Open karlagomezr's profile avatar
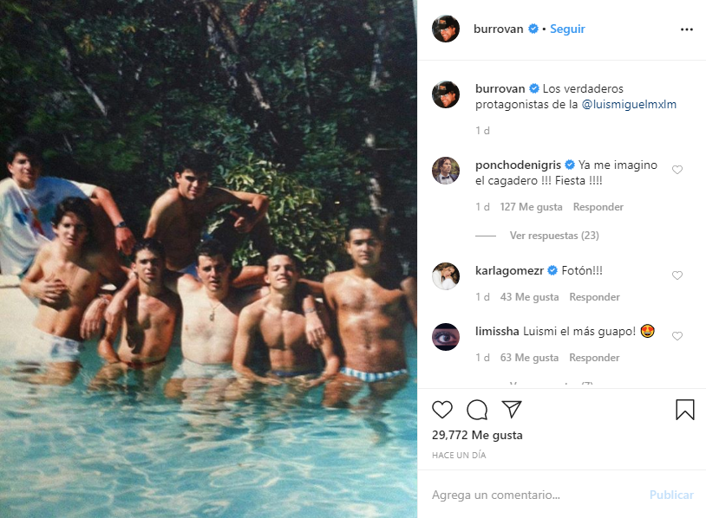The height and width of the screenshot is (518, 706). 446,275
